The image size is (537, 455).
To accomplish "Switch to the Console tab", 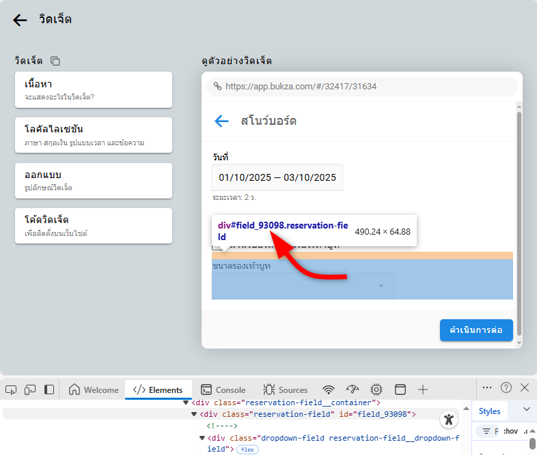I will pyautogui.click(x=223, y=390).
